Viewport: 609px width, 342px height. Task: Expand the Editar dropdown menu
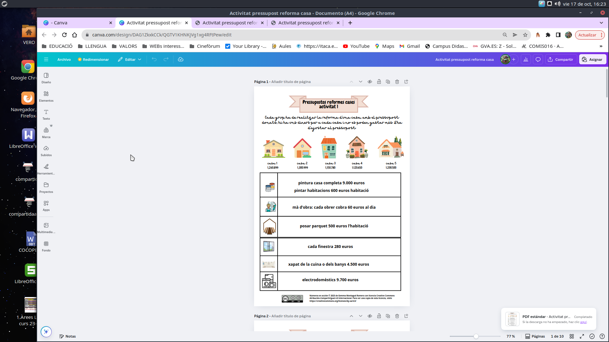click(x=139, y=59)
